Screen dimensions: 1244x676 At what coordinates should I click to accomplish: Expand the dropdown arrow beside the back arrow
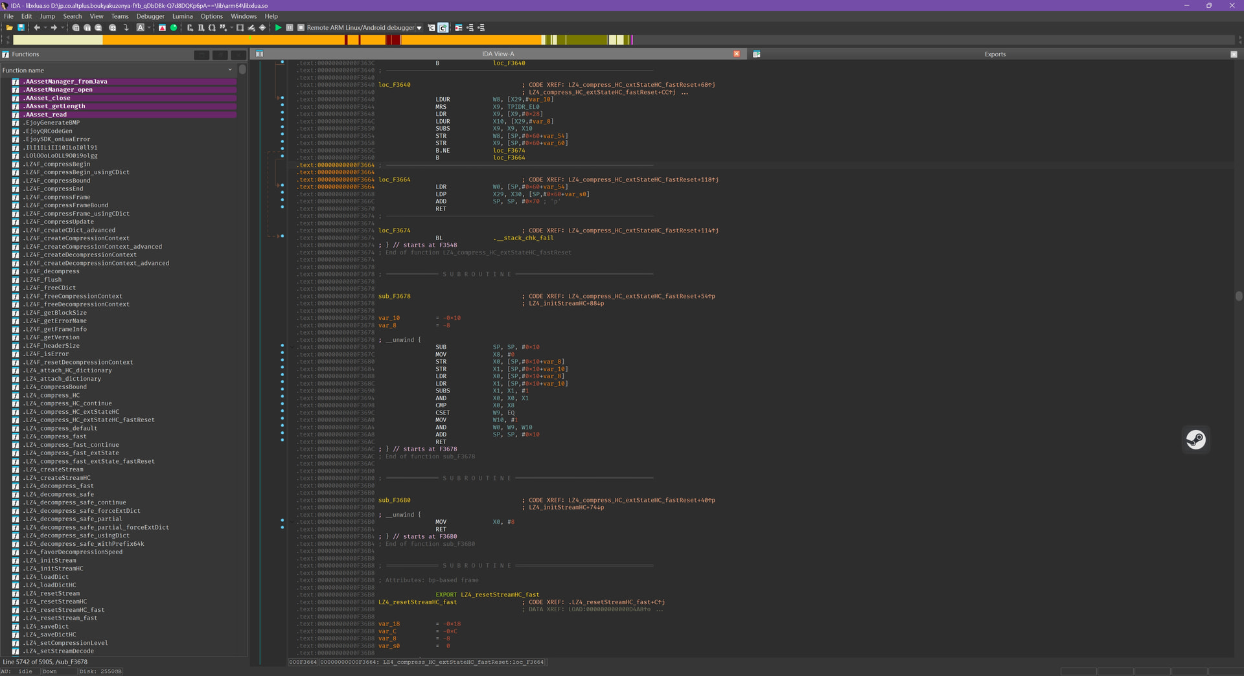tap(45, 28)
